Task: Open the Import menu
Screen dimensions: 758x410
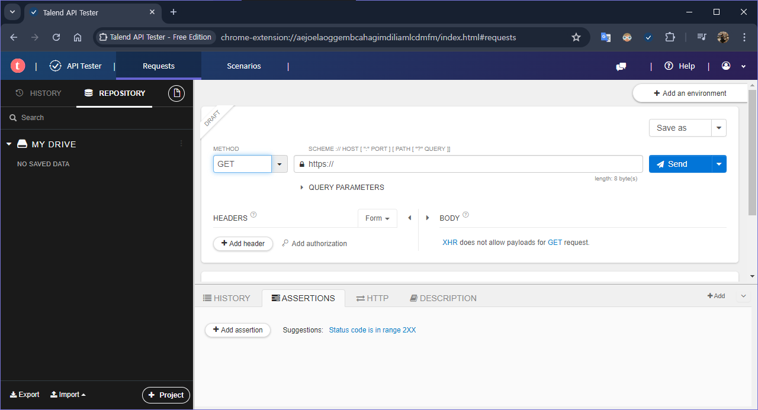Action: point(68,395)
